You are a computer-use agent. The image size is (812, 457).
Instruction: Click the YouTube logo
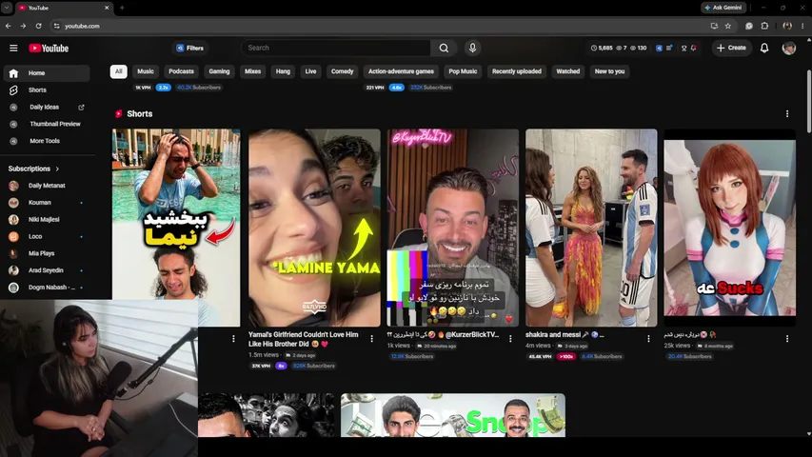point(49,49)
